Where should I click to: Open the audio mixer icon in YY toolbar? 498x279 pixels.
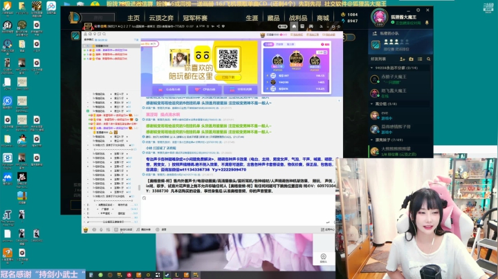(108, 229)
